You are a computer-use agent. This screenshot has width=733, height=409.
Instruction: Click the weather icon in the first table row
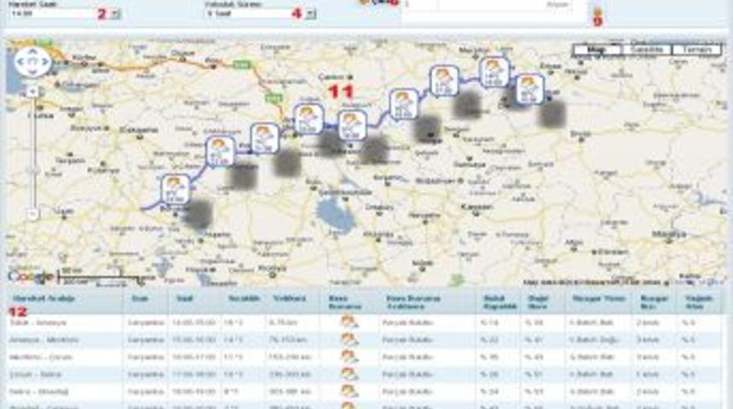349,321
